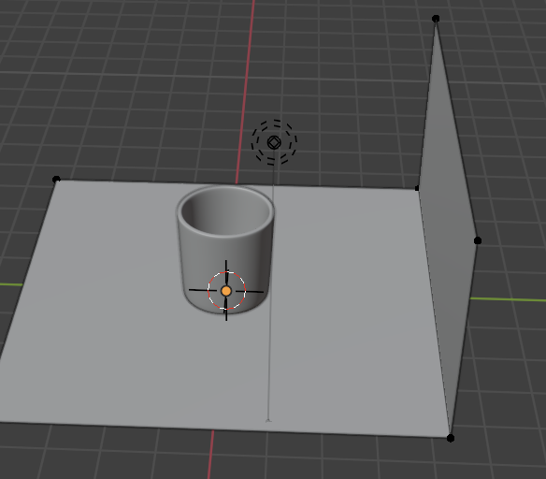The width and height of the screenshot is (546, 479).
Task: Click the green axis line at left edge
Action: (x=11, y=284)
